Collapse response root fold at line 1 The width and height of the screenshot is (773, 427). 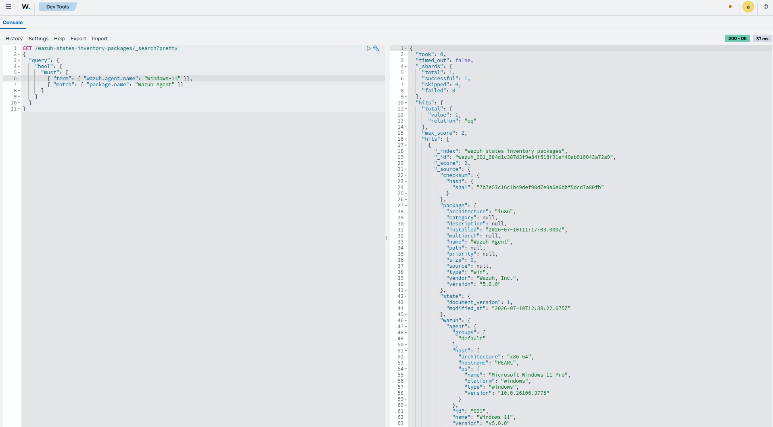click(x=406, y=48)
